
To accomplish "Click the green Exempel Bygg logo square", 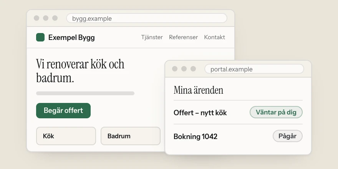I will pos(40,37).
